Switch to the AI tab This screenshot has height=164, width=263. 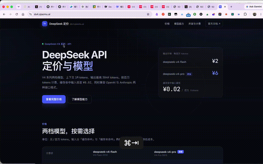[x=27, y=7]
